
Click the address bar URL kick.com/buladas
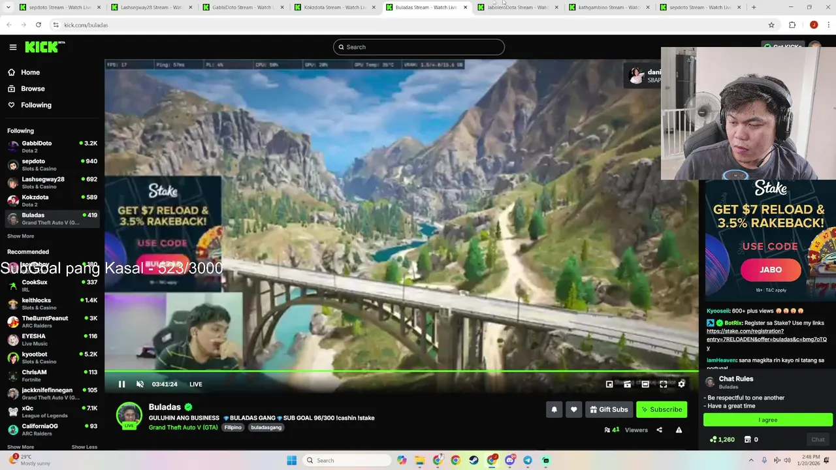tap(86, 25)
